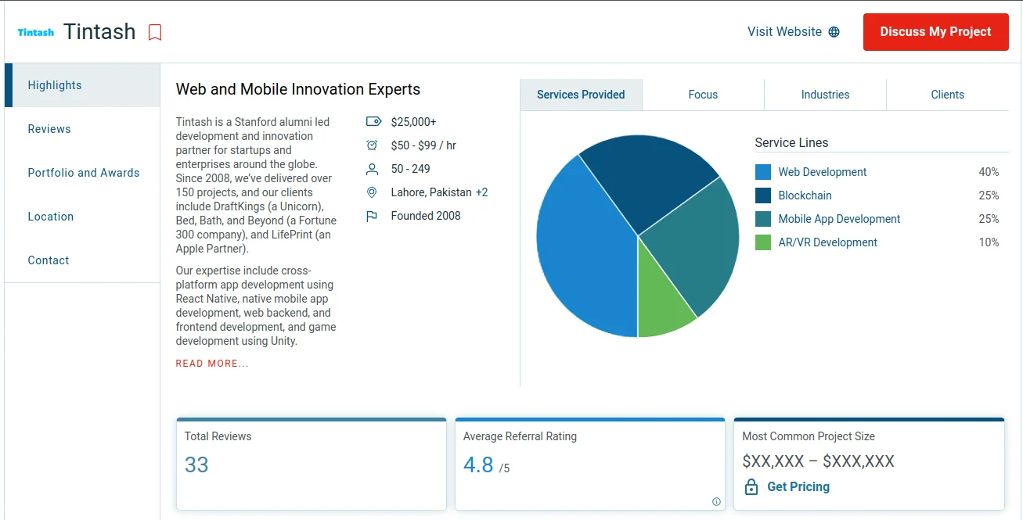Click the 10% value for AR/VR Development

coord(989,242)
